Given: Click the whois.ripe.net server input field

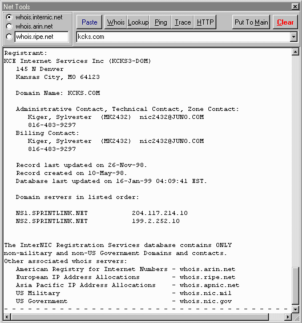Looking at the screenshot, I should point(42,37).
